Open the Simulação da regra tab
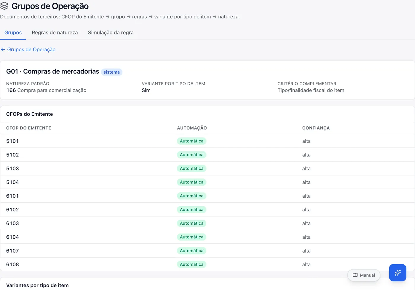 (111, 33)
